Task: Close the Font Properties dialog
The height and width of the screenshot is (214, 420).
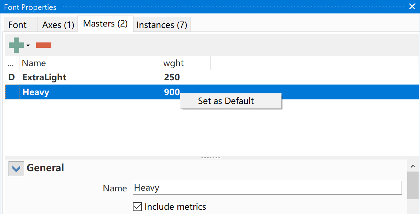Action: tap(412, 7)
